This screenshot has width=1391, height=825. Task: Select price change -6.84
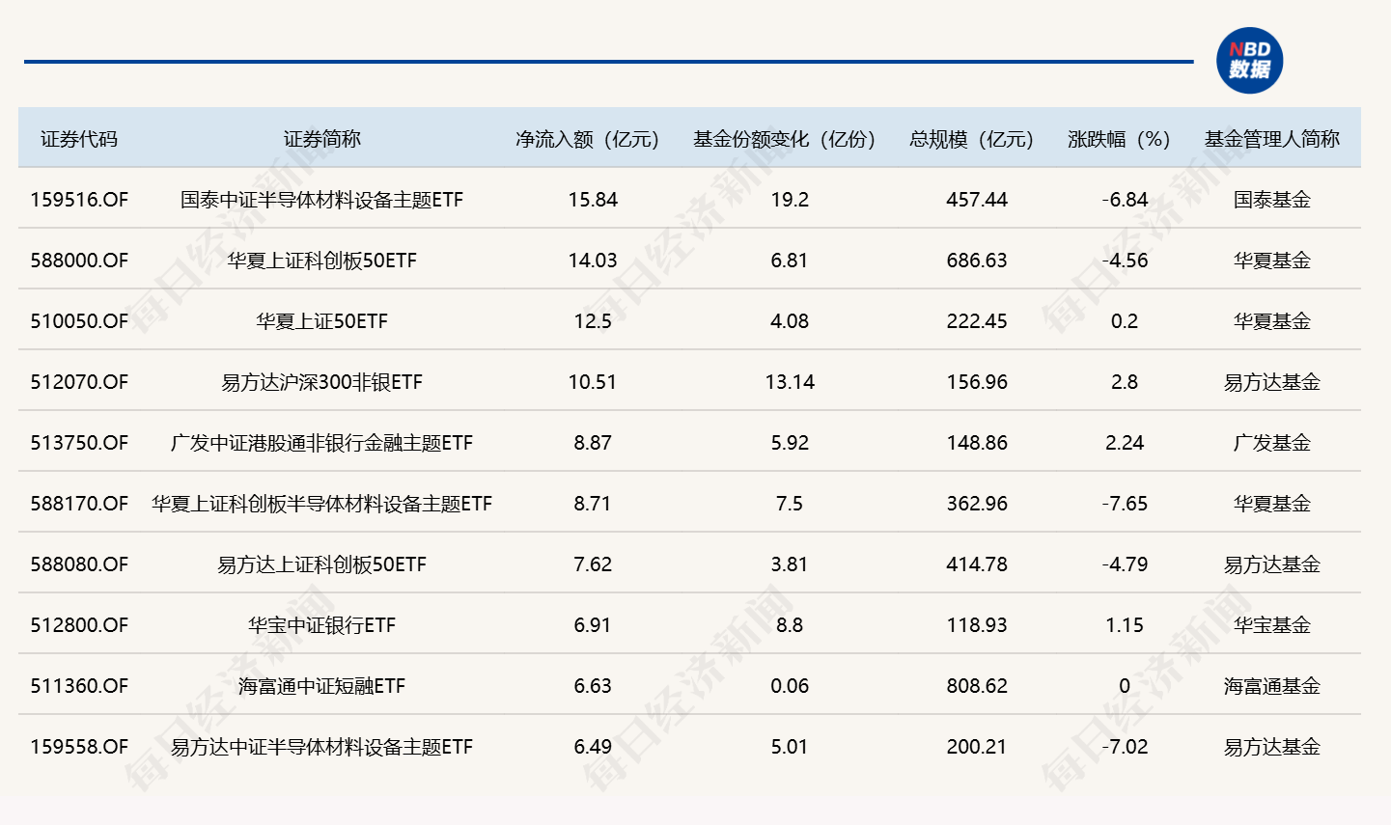pos(1125,200)
